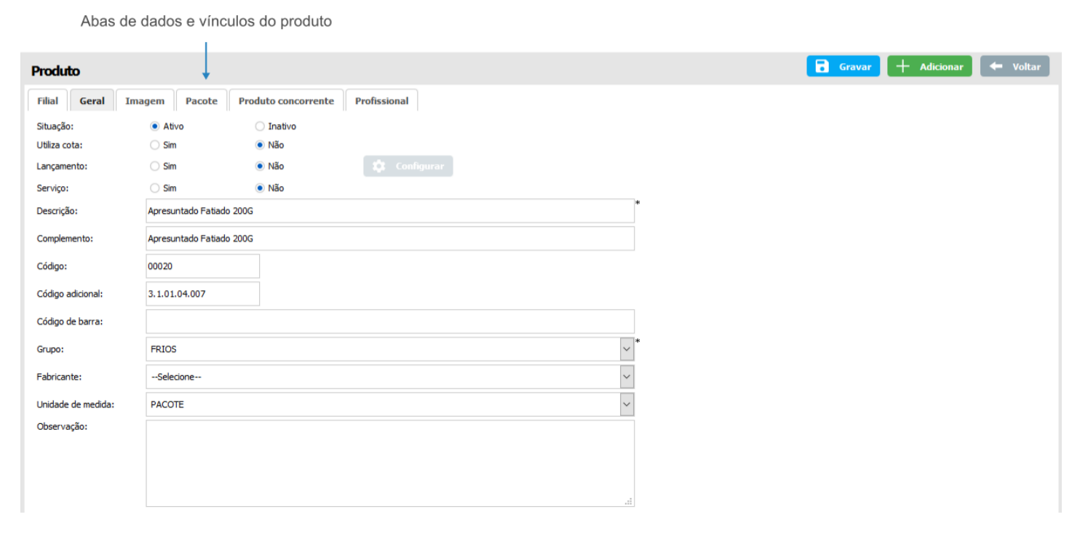Focus the Código de barra field
Viewport: 1072px width, 533px height.
click(390, 321)
